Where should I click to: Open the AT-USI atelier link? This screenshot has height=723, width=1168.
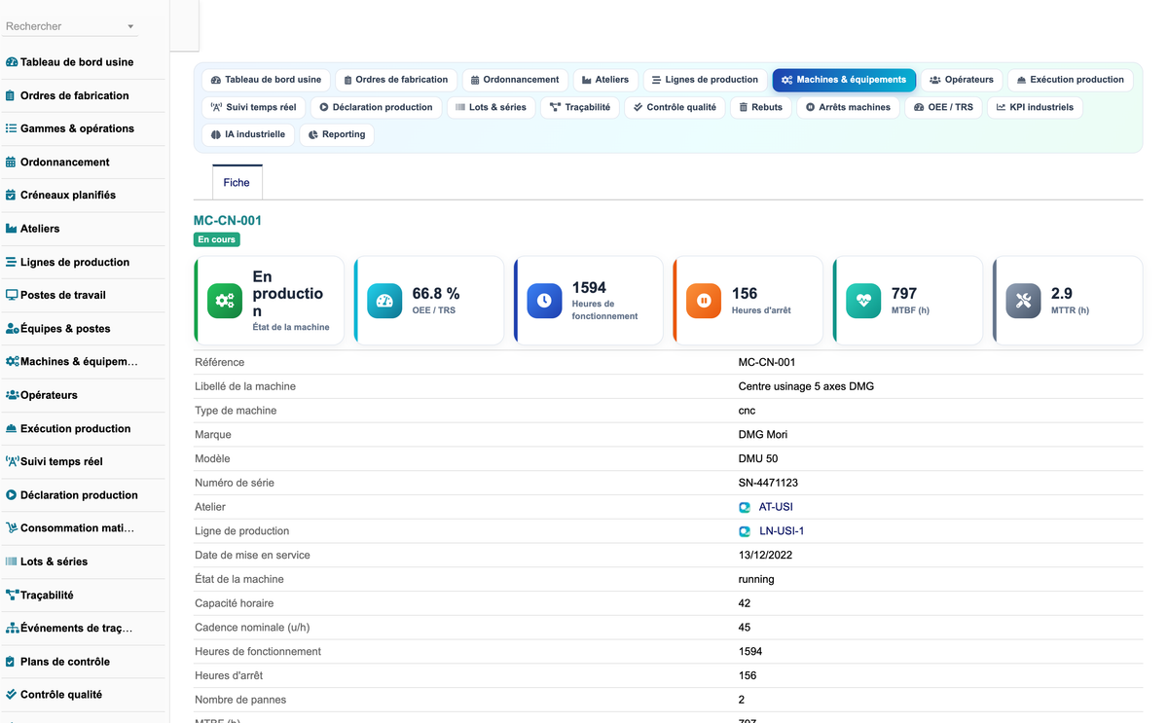coord(776,507)
